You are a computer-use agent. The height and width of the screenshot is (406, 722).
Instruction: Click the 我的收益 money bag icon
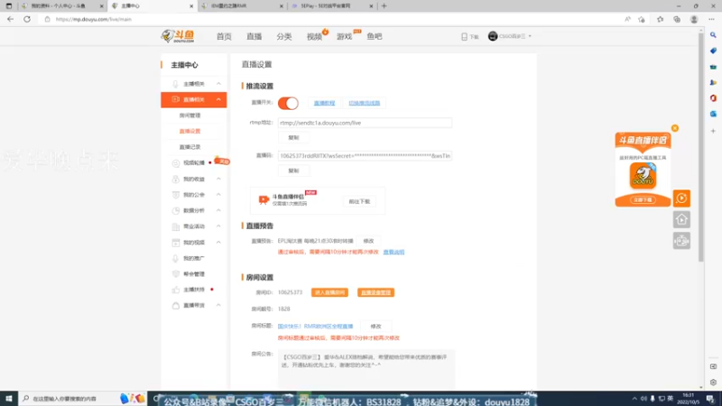(175, 179)
